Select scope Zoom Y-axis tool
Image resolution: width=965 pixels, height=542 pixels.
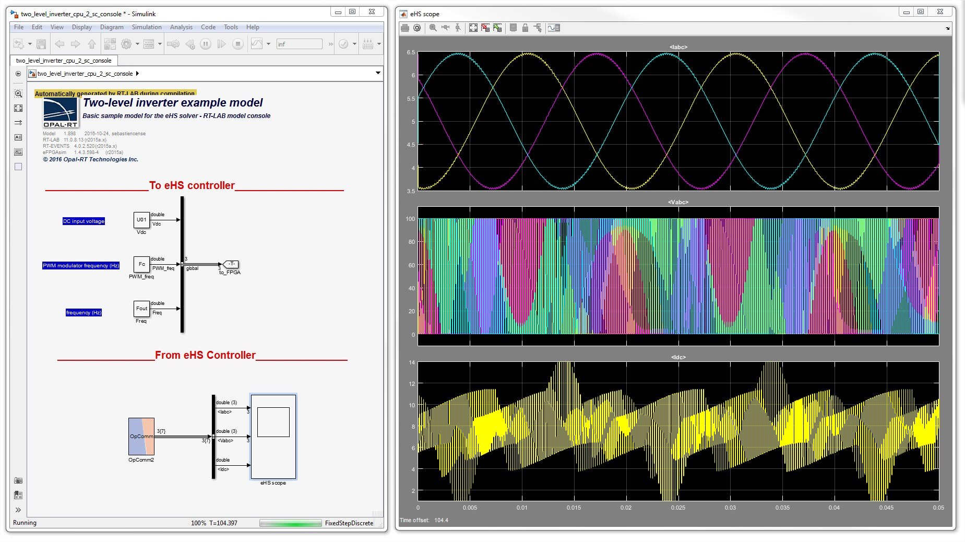coord(458,28)
